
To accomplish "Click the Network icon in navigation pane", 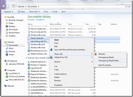I will tap(5, 86).
